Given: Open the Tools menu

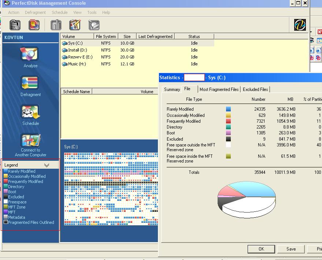Looking at the screenshot, I should click(x=92, y=12).
